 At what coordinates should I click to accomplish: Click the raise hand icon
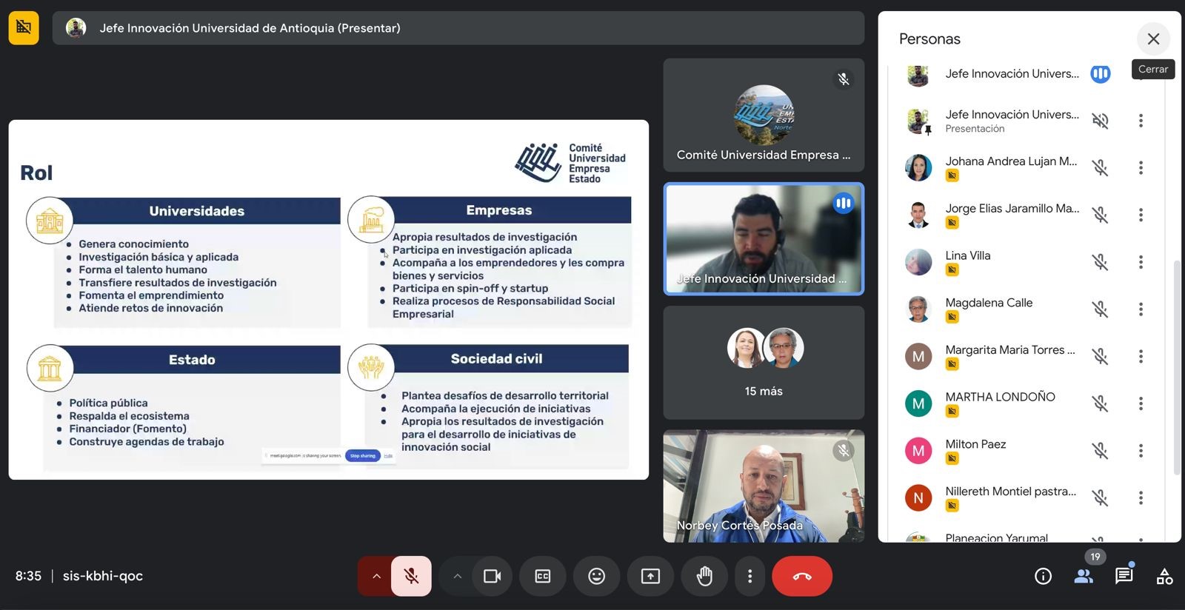pyautogui.click(x=704, y=576)
